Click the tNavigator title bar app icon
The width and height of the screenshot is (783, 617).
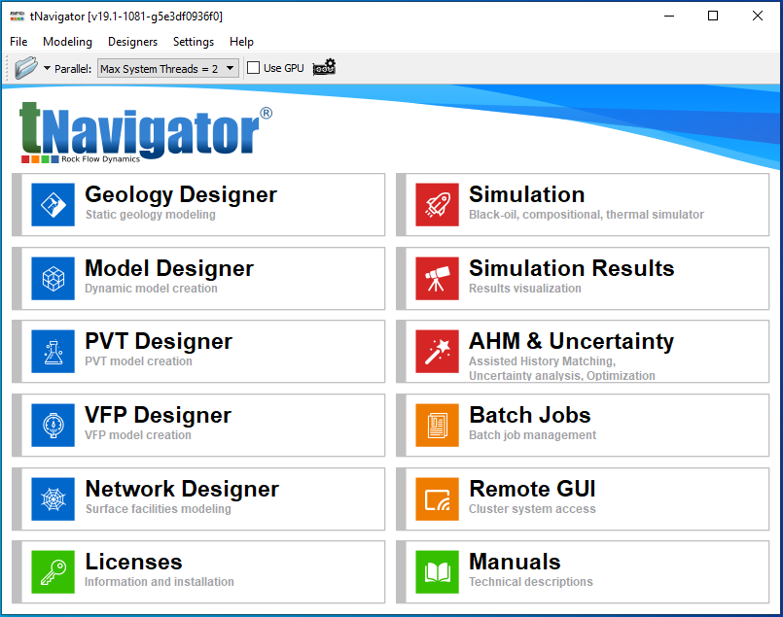coord(17,17)
